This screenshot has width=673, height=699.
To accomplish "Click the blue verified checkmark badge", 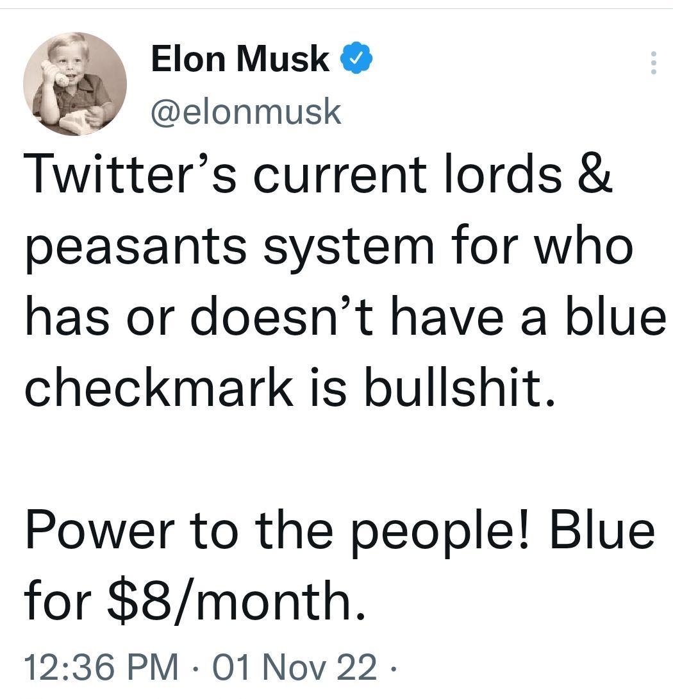I will pyautogui.click(x=352, y=60).
